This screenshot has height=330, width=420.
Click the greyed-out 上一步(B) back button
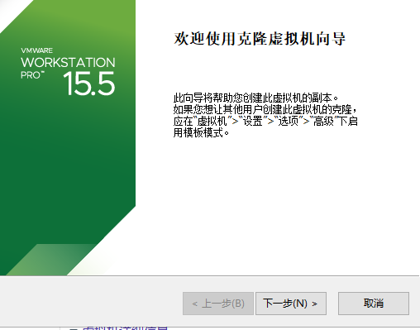coord(218,304)
